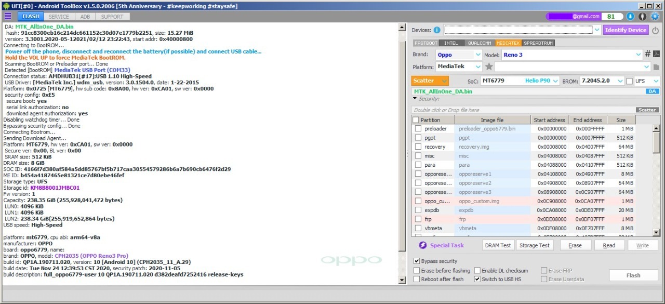Click the Identify Device button

(626, 30)
